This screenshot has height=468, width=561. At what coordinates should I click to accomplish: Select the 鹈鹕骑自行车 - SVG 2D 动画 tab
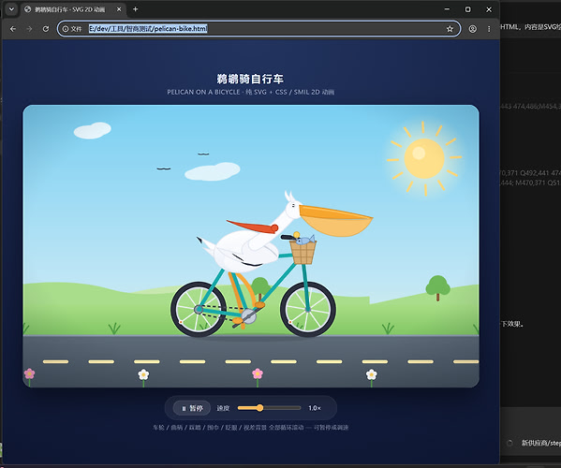(x=73, y=9)
